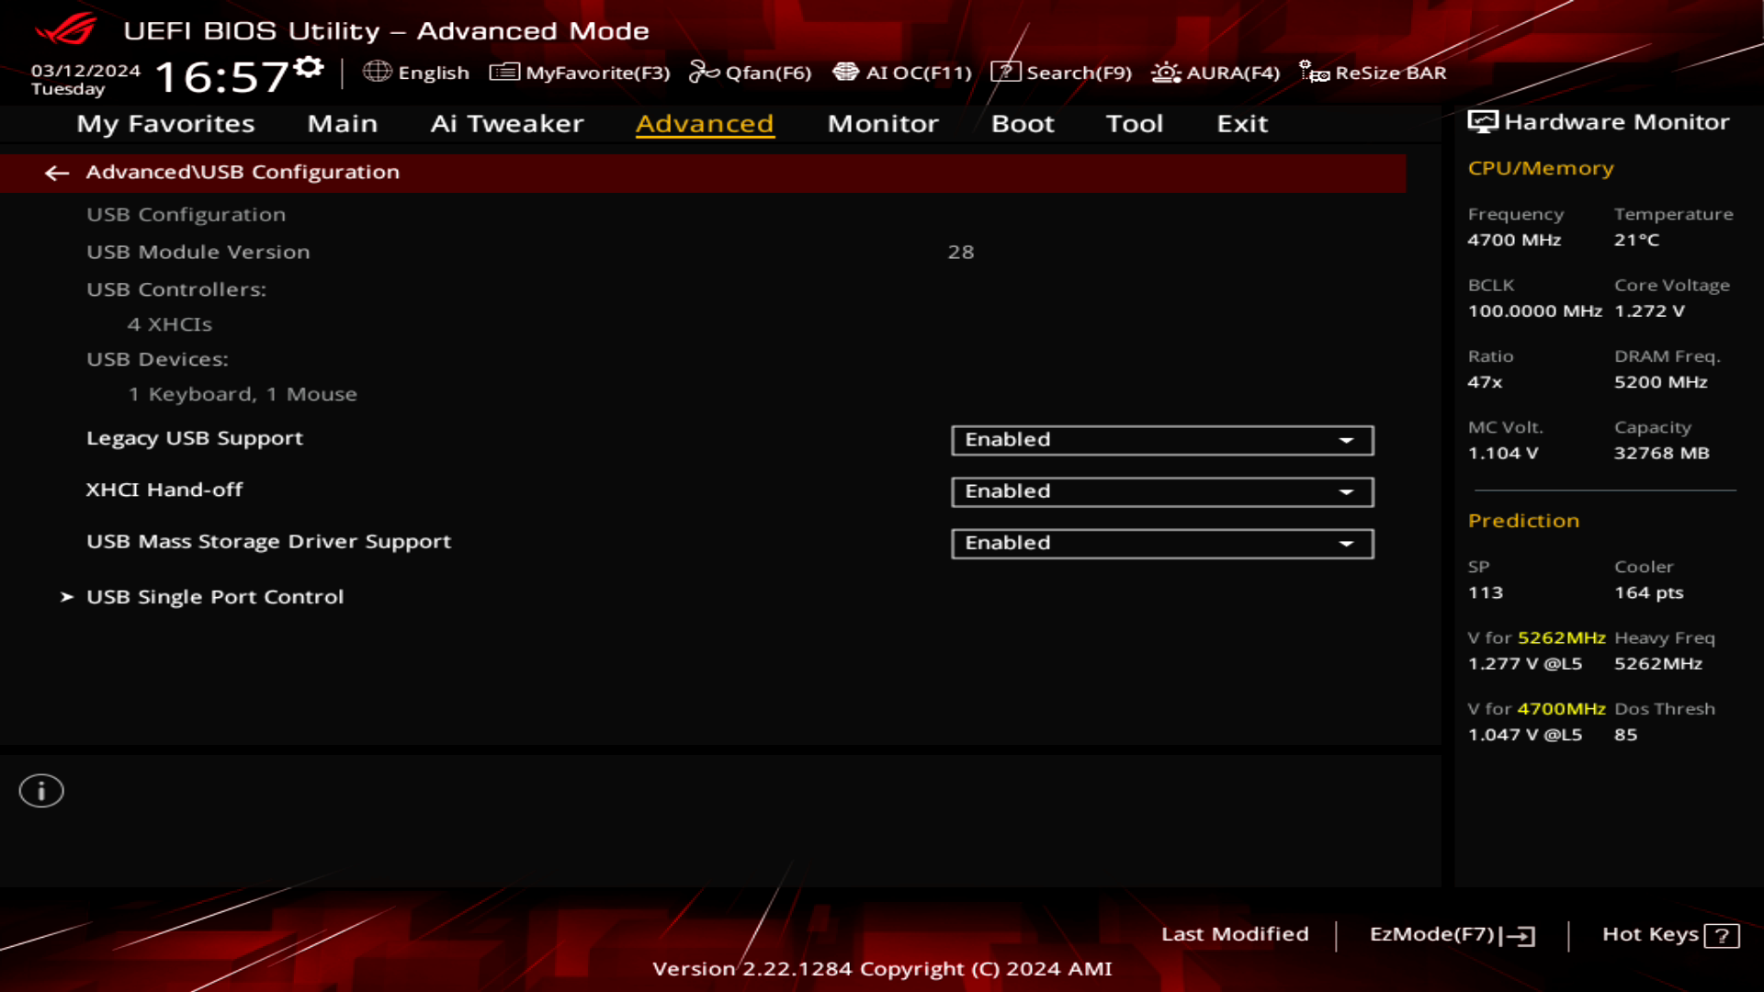Viewport: 1764px width, 992px height.
Task: Disable USB Mass Storage Driver Support
Action: [1160, 543]
